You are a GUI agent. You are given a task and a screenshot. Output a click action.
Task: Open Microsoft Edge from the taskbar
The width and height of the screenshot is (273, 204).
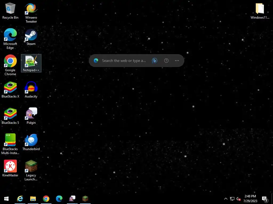59,199
